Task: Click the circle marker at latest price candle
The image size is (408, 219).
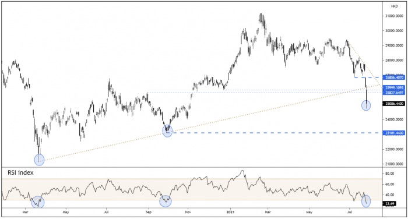Action: tap(366, 105)
